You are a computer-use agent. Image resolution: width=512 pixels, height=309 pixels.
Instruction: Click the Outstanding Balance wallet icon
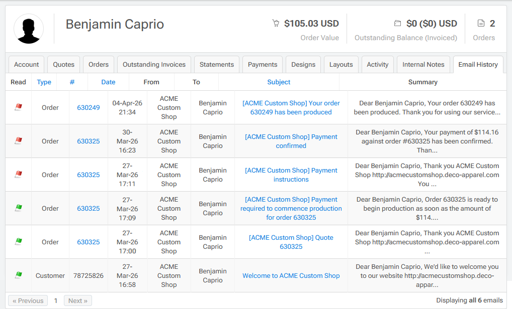point(397,24)
